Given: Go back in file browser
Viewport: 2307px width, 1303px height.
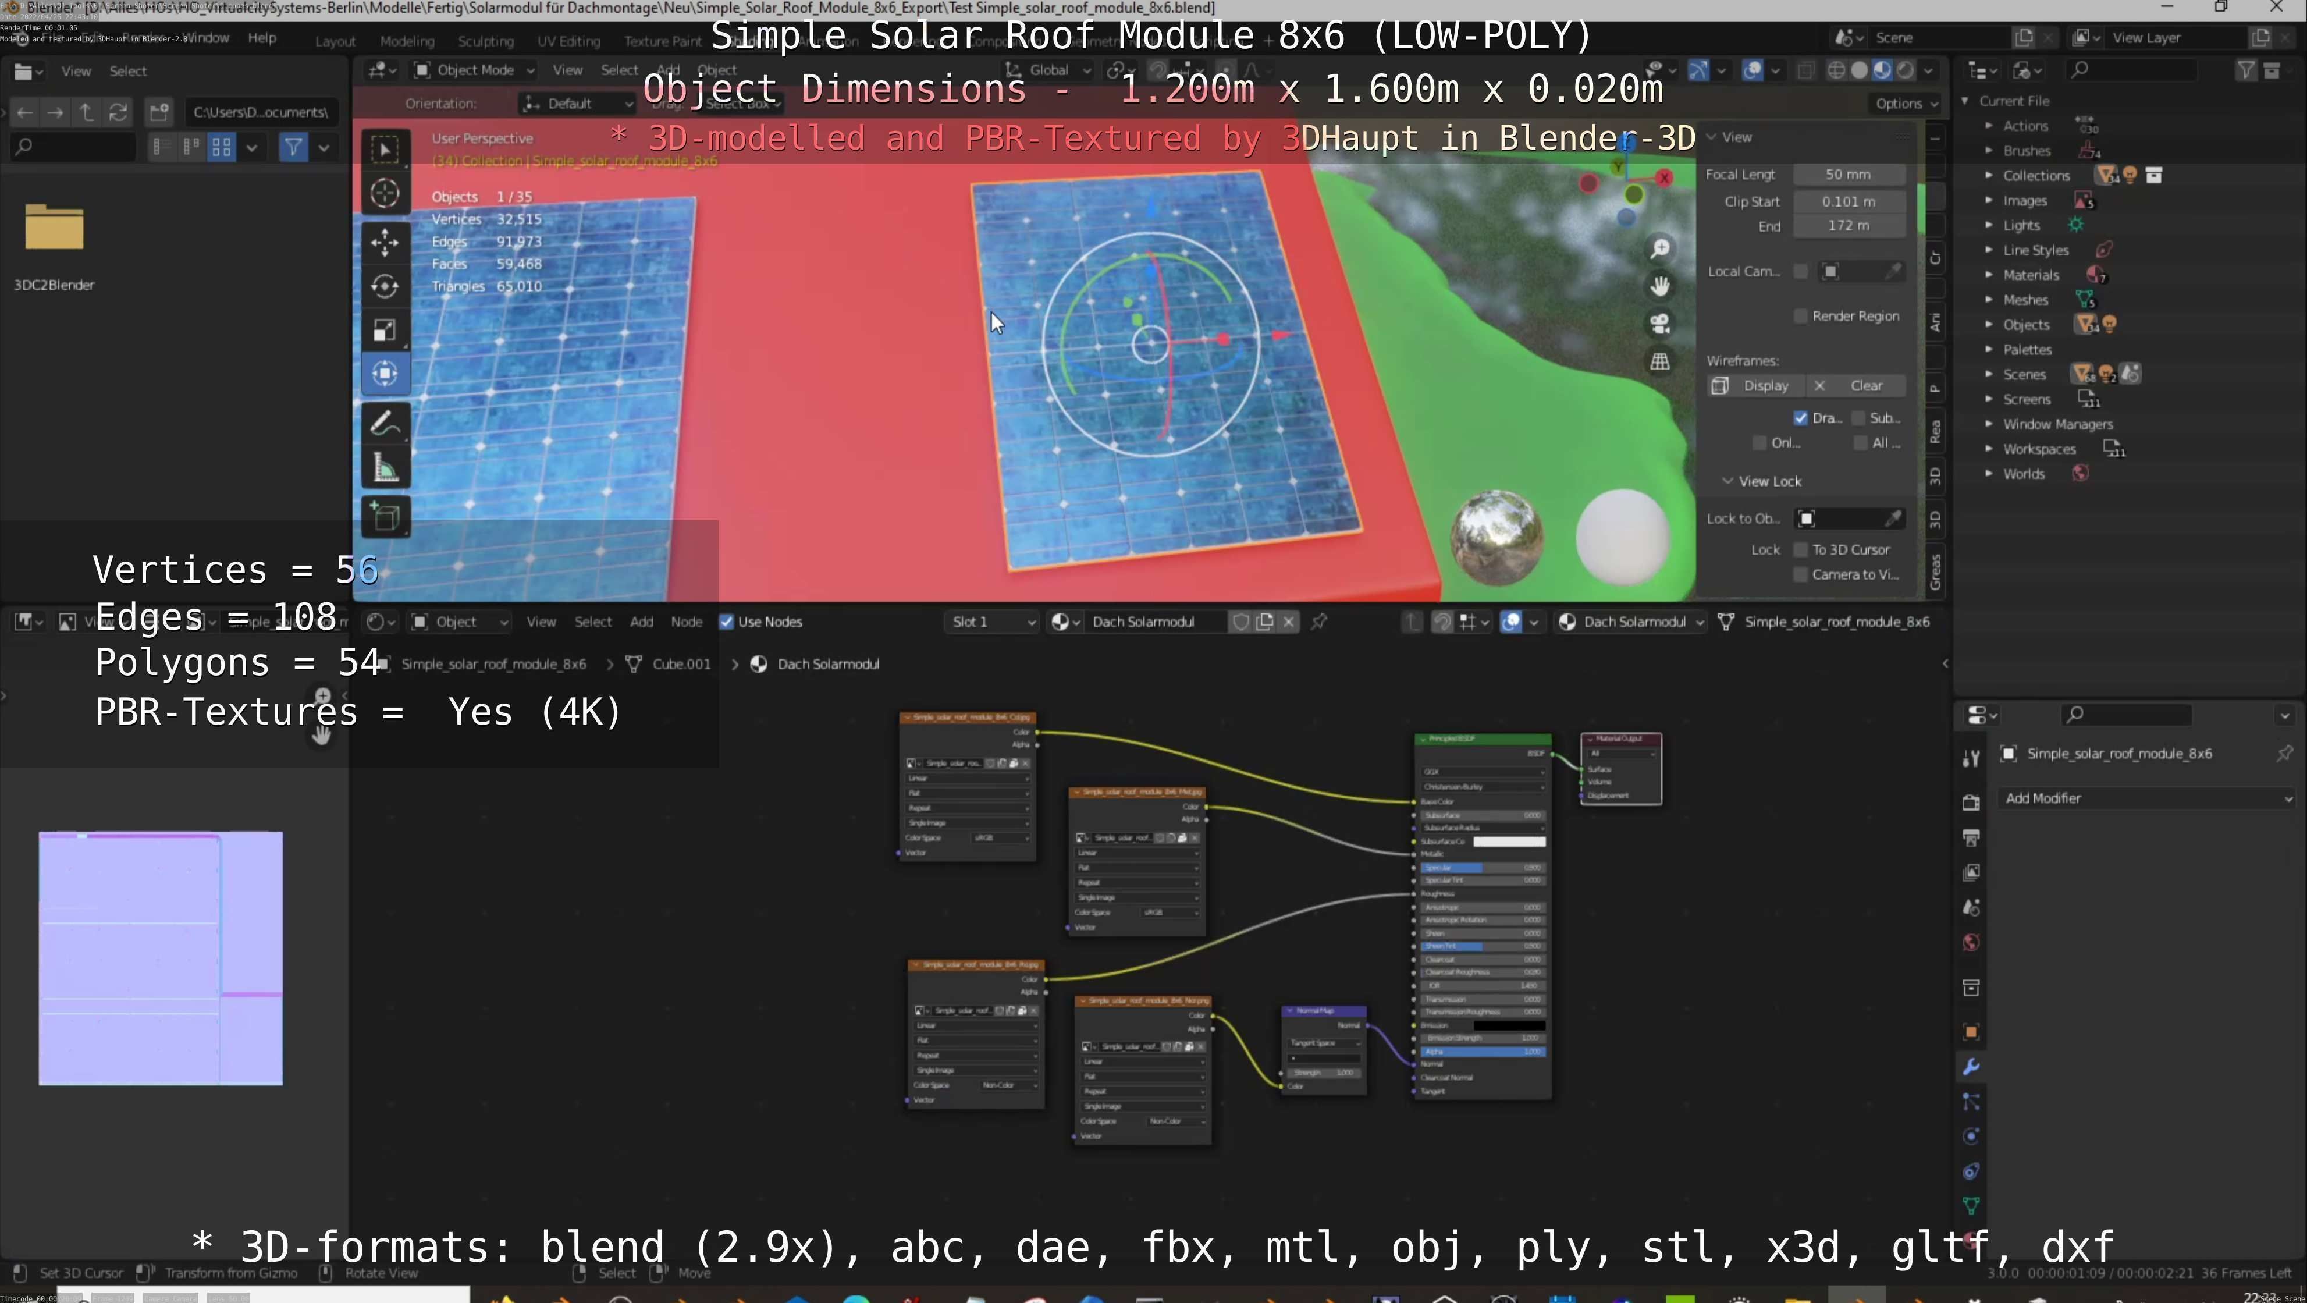Looking at the screenshot, I should 24,112.
